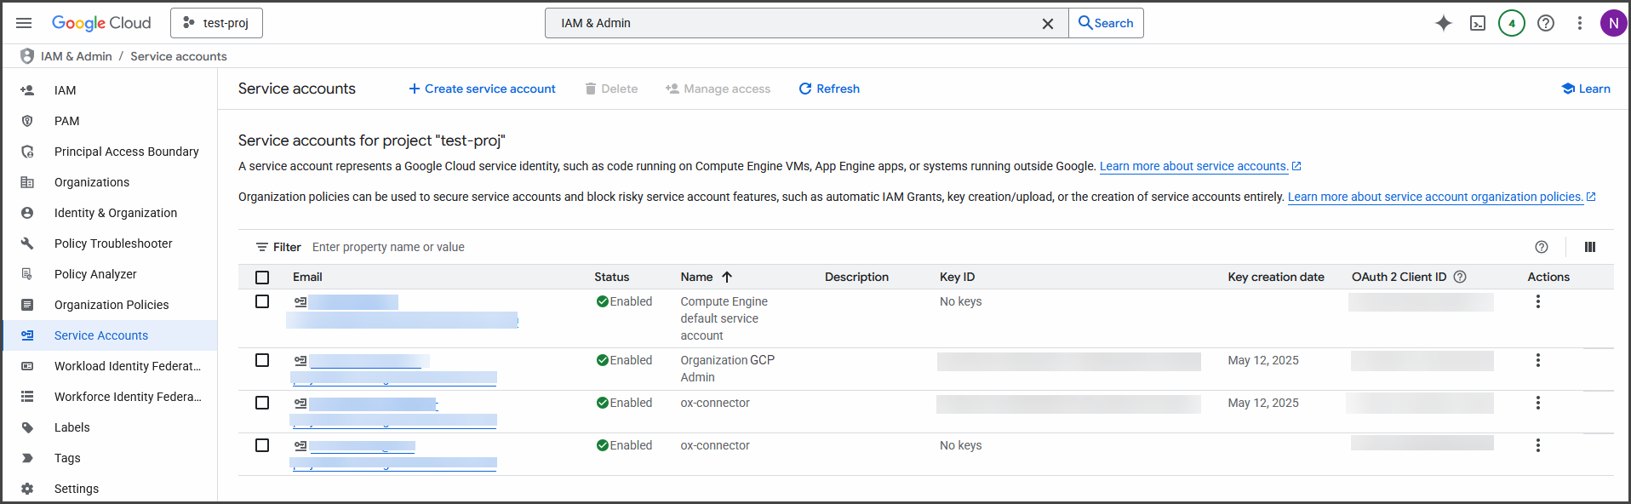
Task: Open actions menu for Compute Engine default account
Action: [1537, 301]
